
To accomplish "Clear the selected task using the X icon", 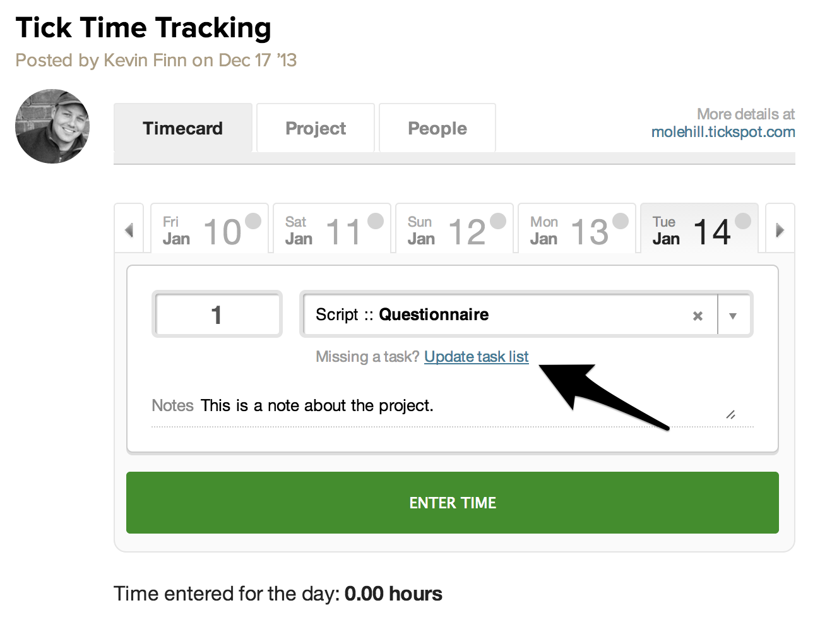I will [x=698, y=314].
